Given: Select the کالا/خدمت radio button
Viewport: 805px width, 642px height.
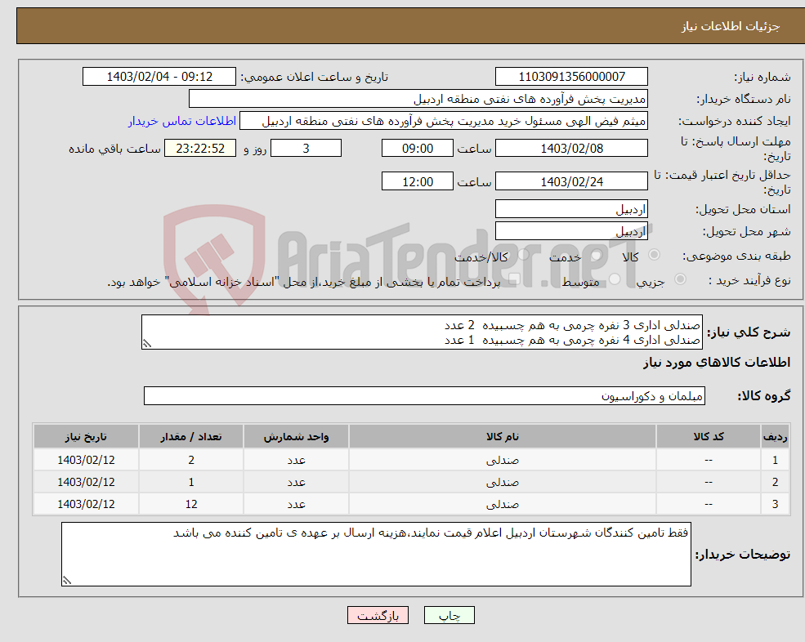Looking at the screenshot, I should pyautogui.click(x=523, y=255).
